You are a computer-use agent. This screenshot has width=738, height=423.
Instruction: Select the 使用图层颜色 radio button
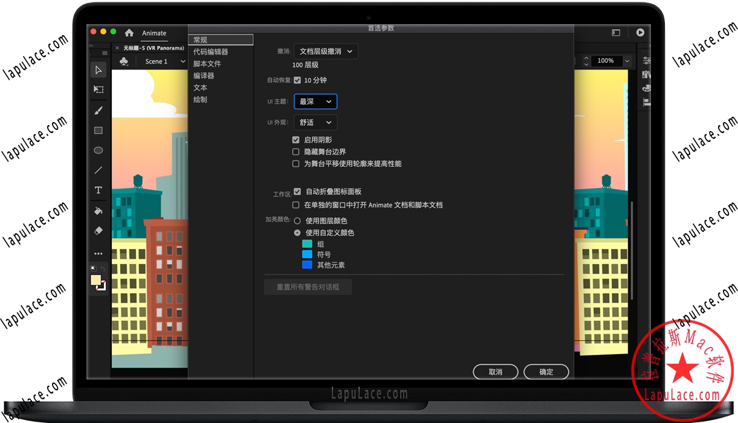pos(297,221)
